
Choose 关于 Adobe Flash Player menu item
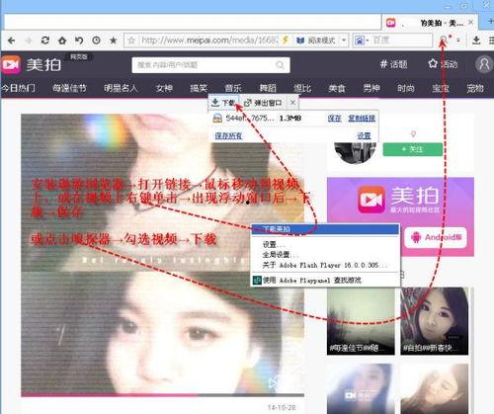pos(325,265)
